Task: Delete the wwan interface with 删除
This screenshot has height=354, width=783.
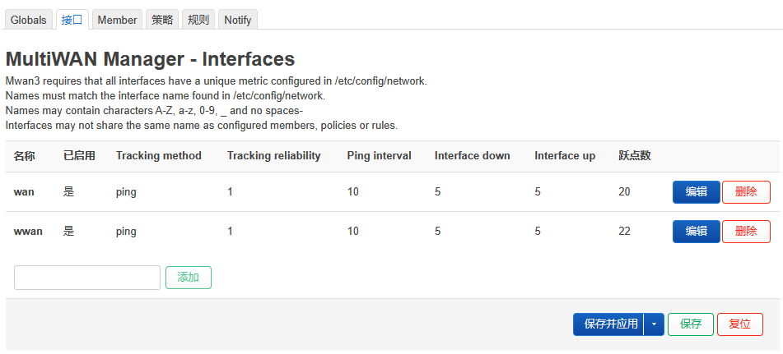Action: [x=746, y=232]
